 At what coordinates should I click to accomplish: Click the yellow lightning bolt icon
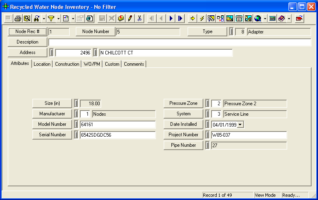click(x=202, y=19)
